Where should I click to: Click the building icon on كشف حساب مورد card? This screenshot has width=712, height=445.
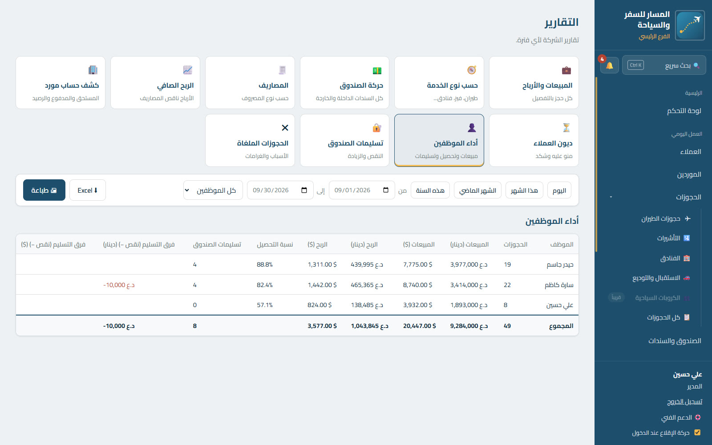(x=93, y=70)
